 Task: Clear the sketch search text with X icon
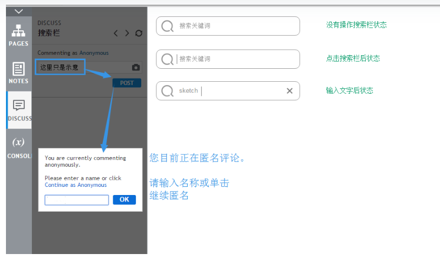[x=290, y=91]
